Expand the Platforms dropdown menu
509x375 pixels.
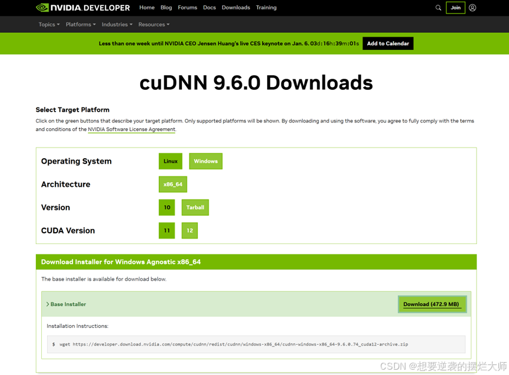point(81,25)
